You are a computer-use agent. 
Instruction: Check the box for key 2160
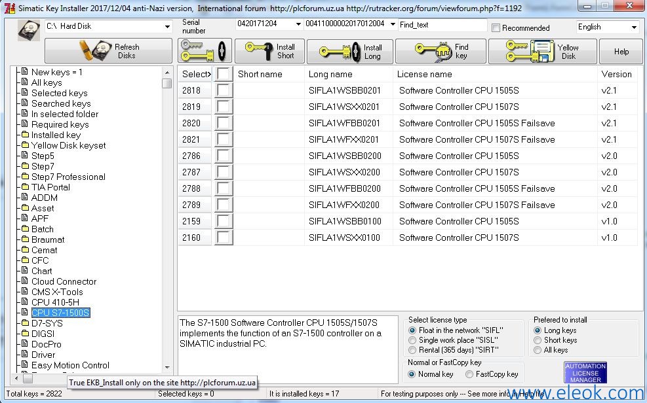[x=224, y=237]
